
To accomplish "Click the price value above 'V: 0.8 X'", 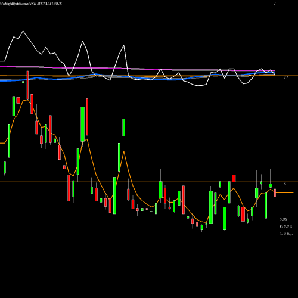I will tap(283, 219).
